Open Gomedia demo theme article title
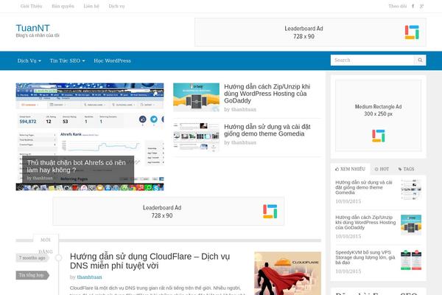Viewport: 442px width, 295px height. [x=267, y=130]
